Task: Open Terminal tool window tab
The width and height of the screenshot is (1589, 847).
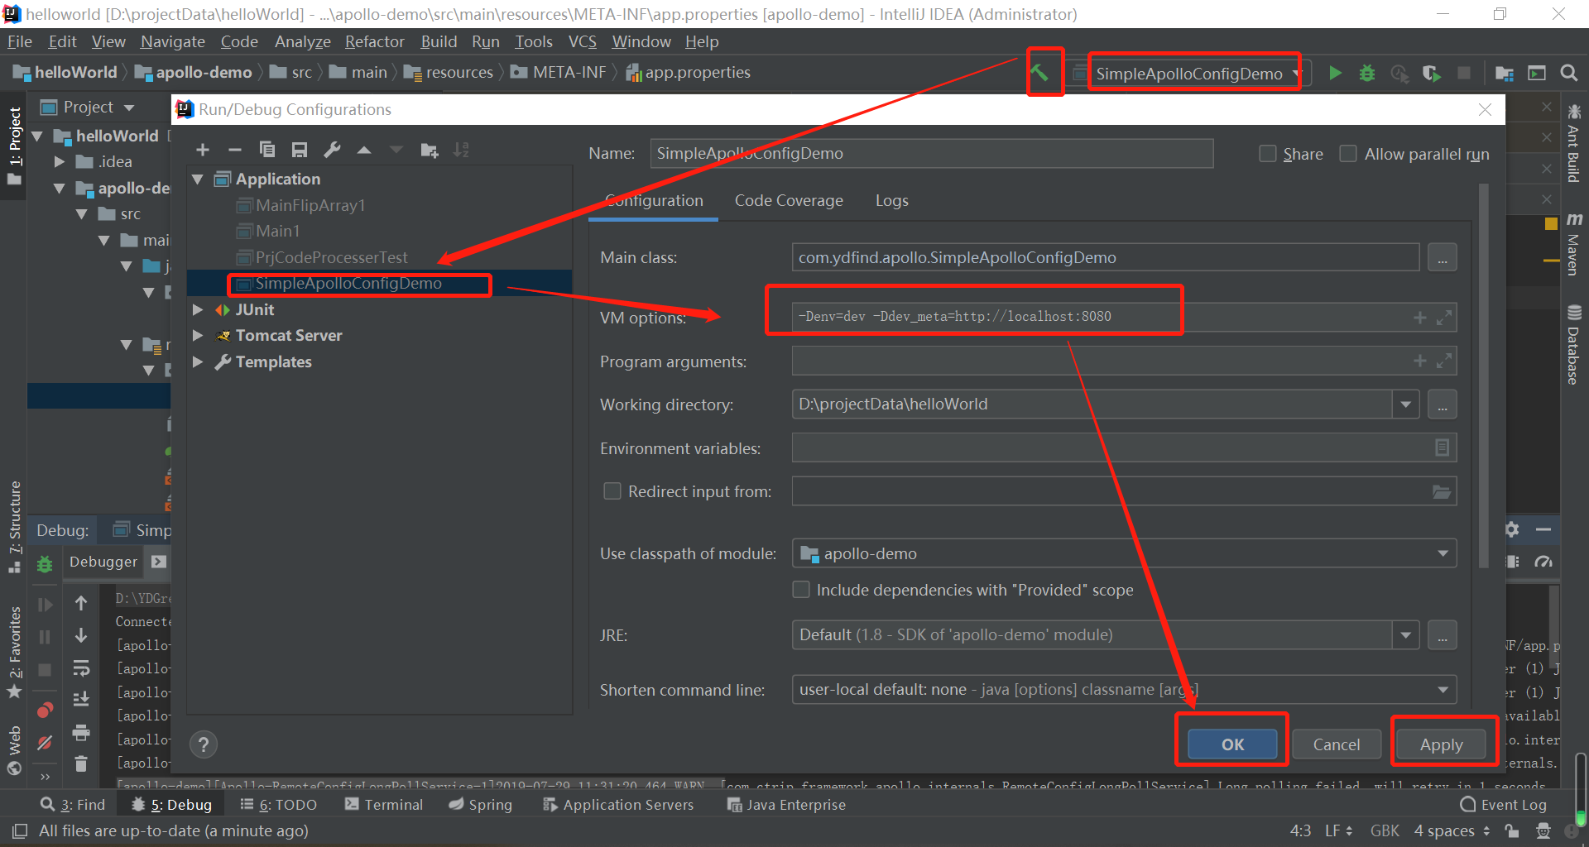Action: pyautogui.click(x=384, y=805)
